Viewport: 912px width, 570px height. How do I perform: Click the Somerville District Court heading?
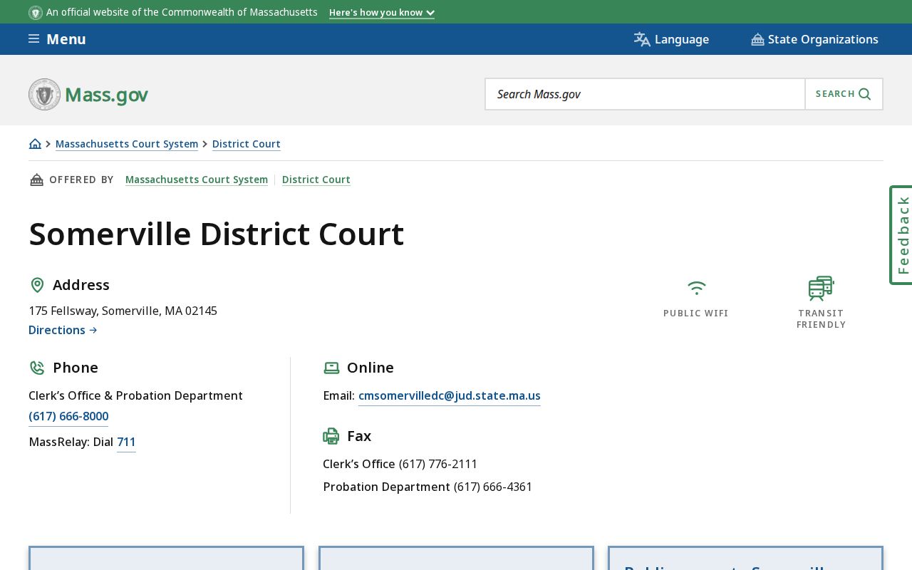pos(217,234)
